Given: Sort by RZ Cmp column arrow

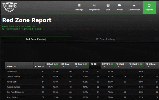Looking at the screenshot, I should [64, 66].
